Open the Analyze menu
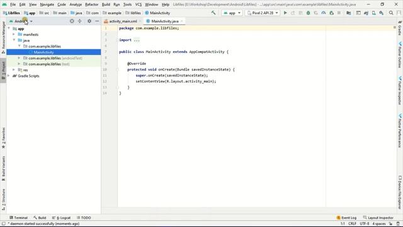403x227 pixels. 76,4
